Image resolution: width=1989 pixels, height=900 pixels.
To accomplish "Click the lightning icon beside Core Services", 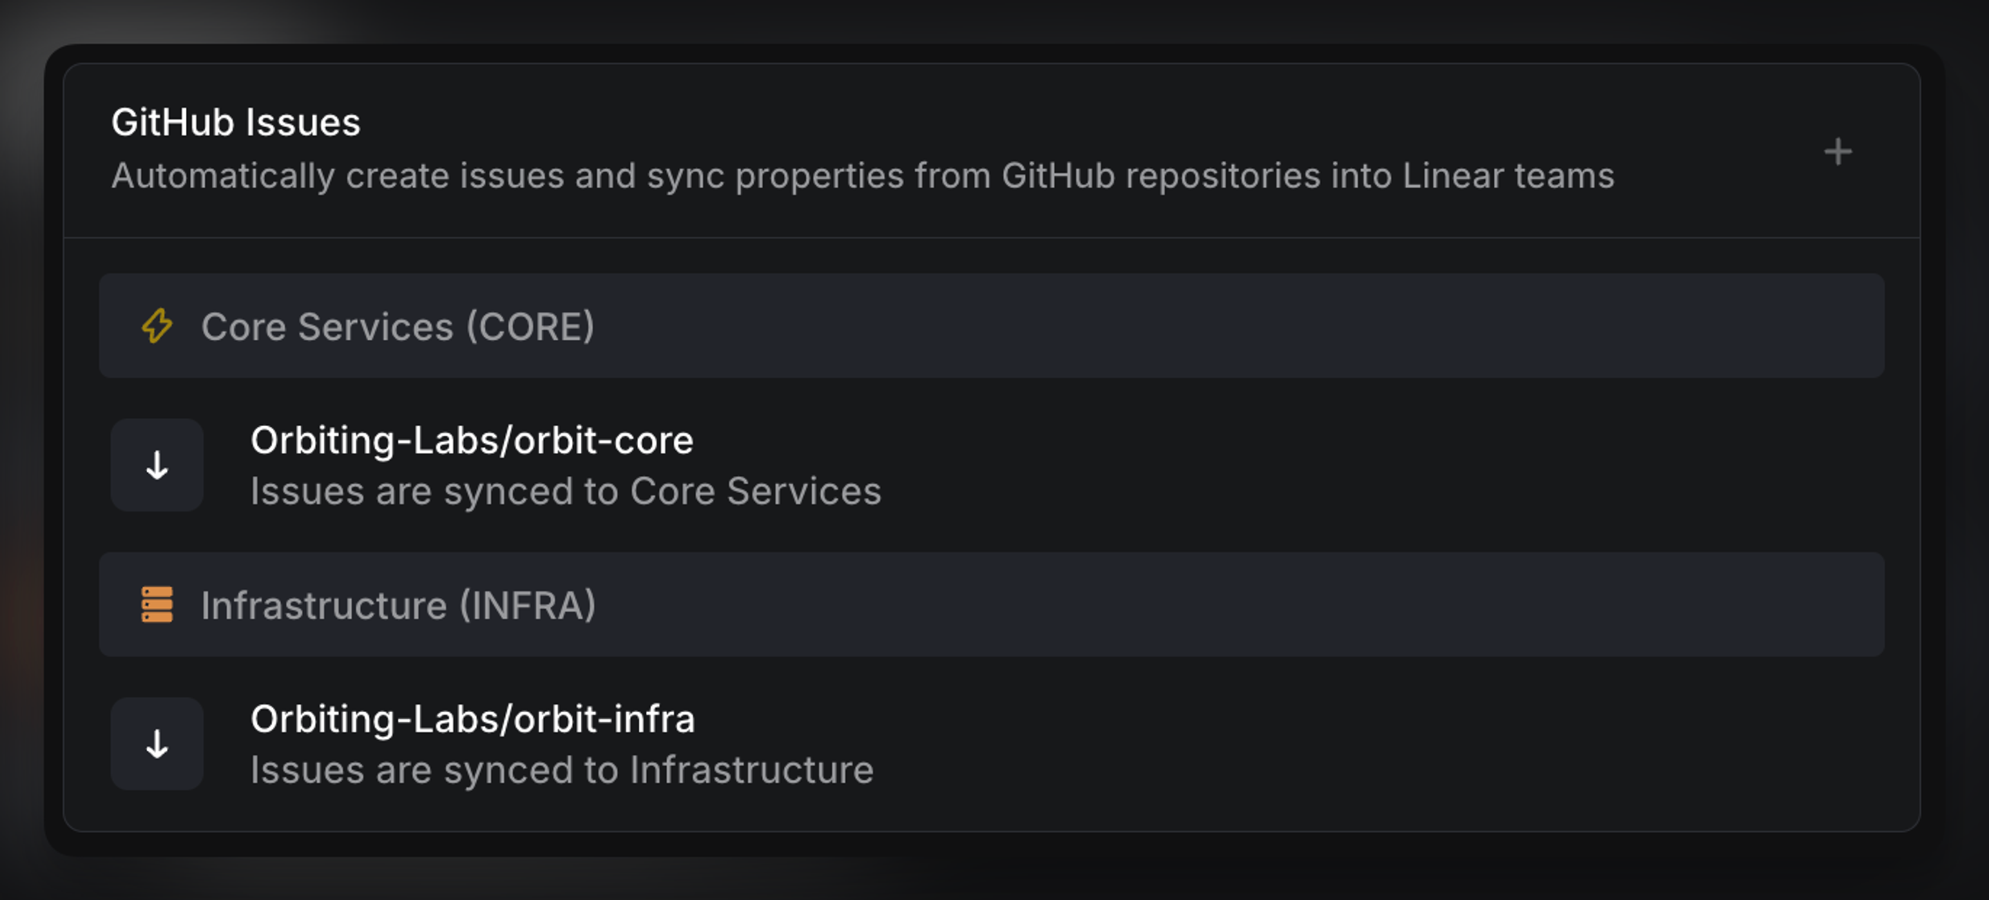I will [x=157, y=327].
